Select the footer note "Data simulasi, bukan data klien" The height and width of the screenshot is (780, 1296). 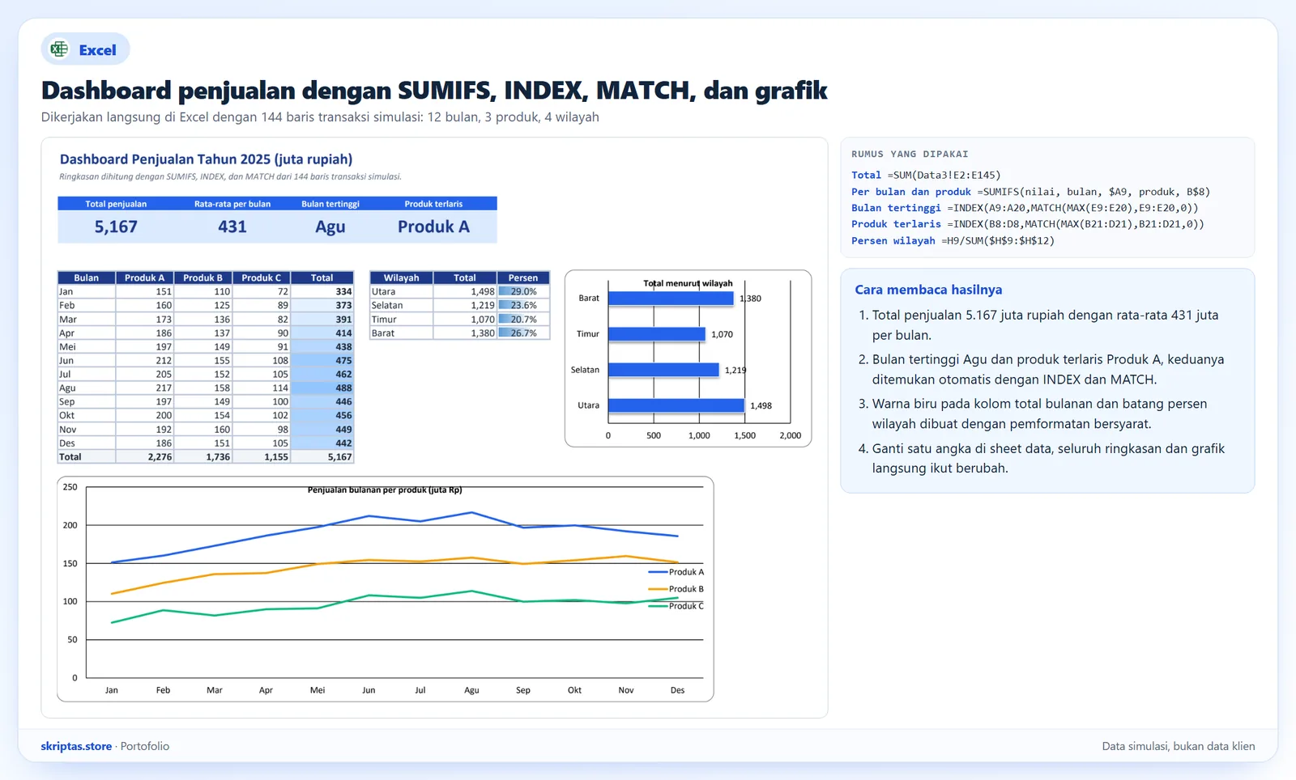coord(1179,746)
